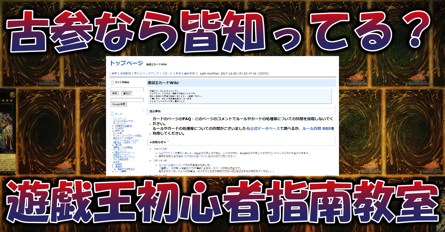Click the 公式データベース link in the notice
Image resolution: width=445 pixels, height=232 pixels.
coord(265,128)
